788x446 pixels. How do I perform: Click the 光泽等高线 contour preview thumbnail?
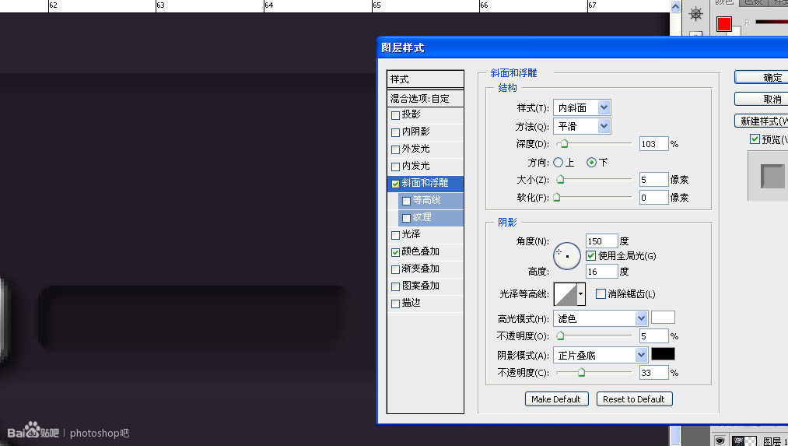pyautogui.click(x=566, y=293)
